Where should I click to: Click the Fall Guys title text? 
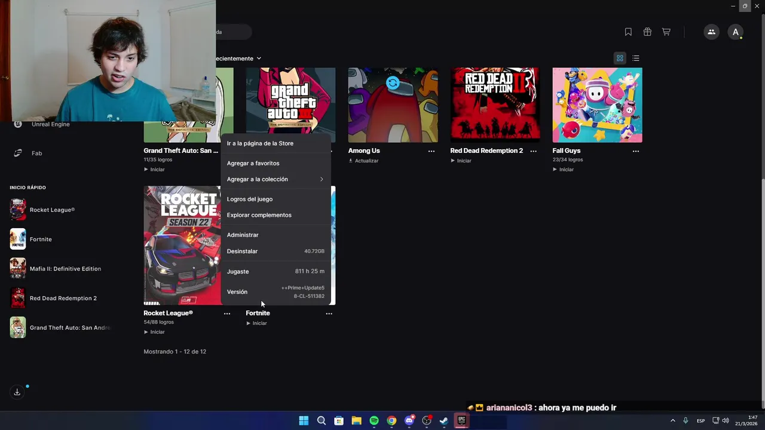pyautogui.click(x=567, y=151)
